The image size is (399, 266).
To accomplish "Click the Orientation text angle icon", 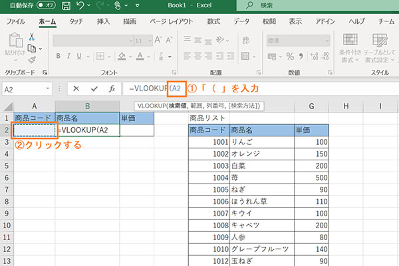I will (220, 40).
